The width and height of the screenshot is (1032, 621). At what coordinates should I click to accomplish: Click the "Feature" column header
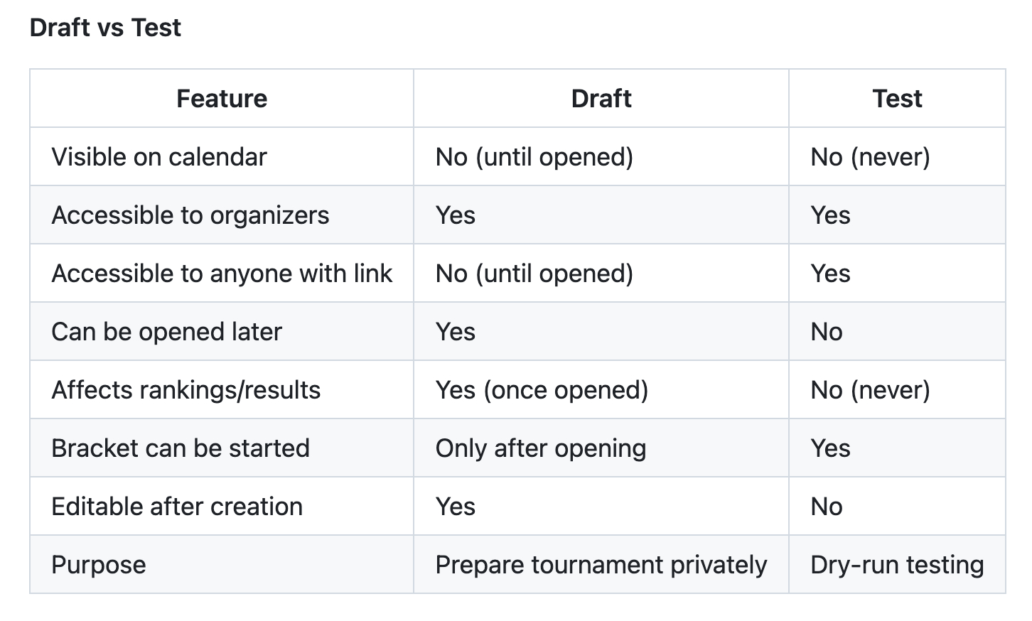222,99
